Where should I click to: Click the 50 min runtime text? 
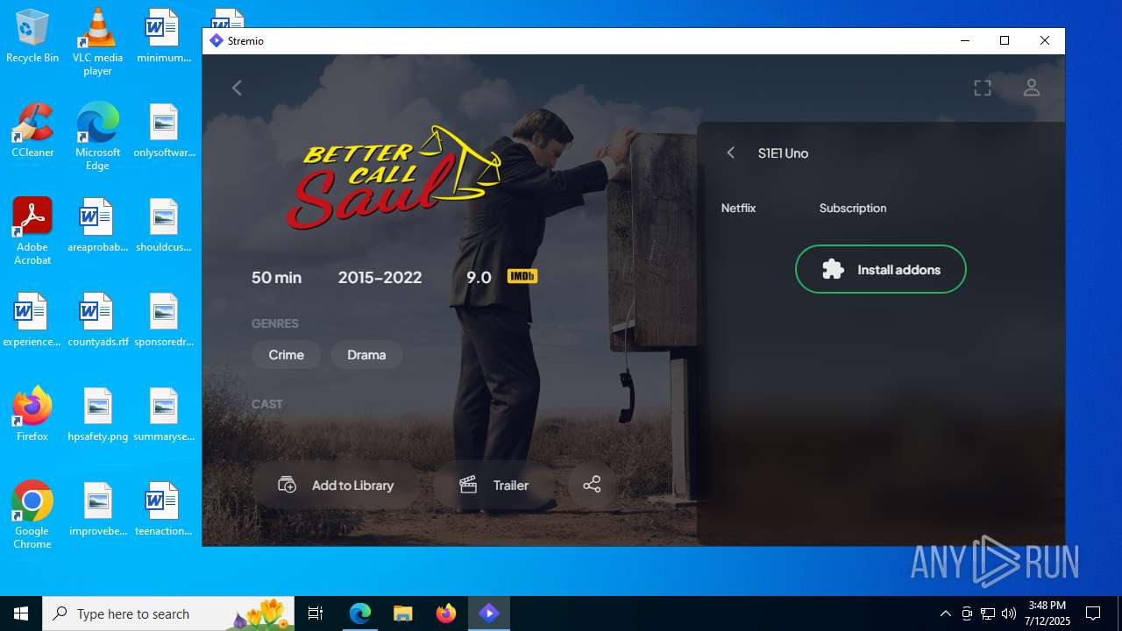click(276, 277)
